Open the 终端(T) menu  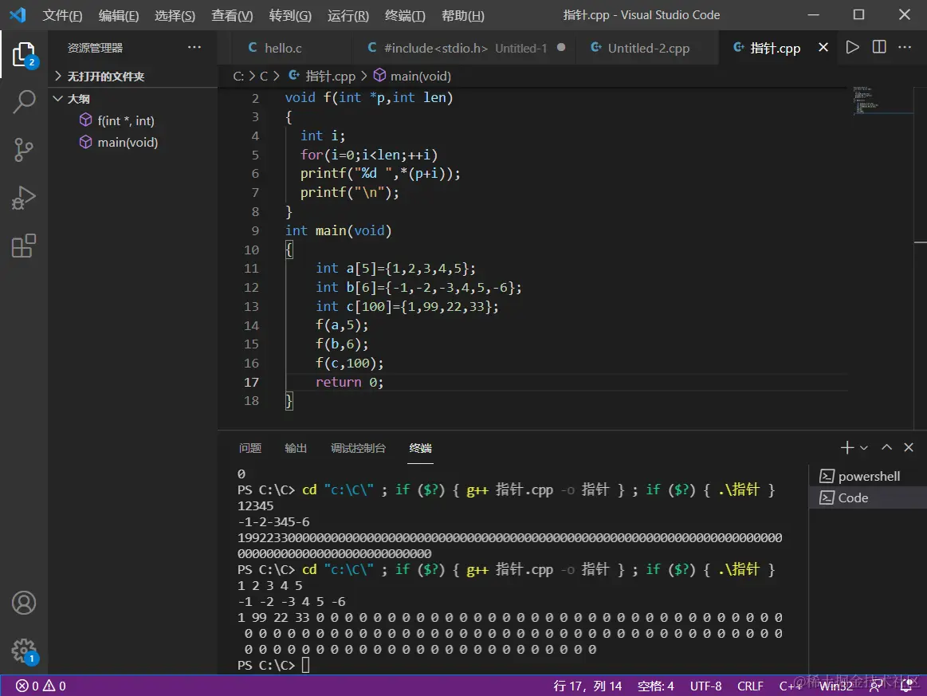click(405, 16)
